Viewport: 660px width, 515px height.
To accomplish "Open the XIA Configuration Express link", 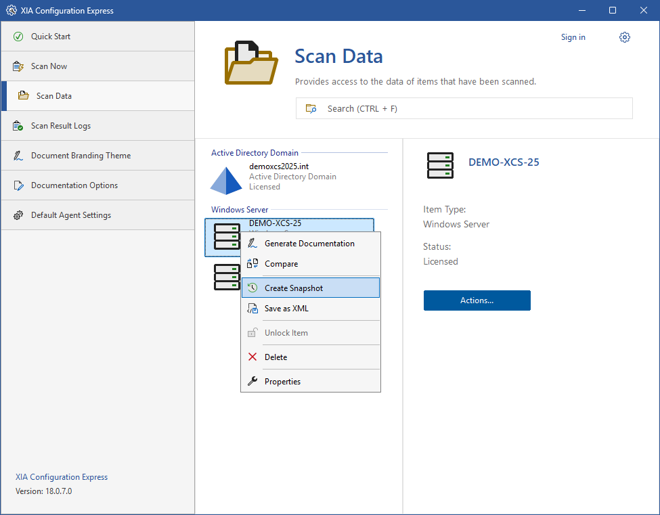I will (62, 477).
